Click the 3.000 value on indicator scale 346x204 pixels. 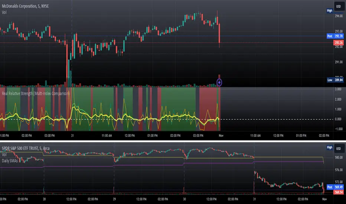tap(338, 89)
